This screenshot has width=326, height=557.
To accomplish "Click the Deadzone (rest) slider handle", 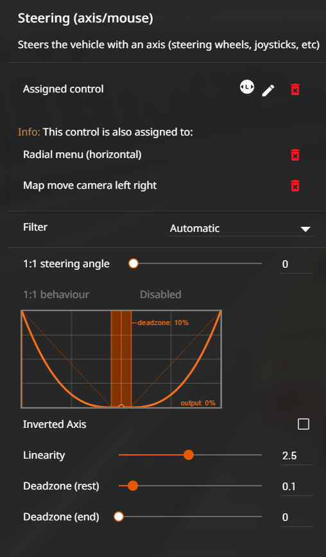I will click(x=133, y=486).
